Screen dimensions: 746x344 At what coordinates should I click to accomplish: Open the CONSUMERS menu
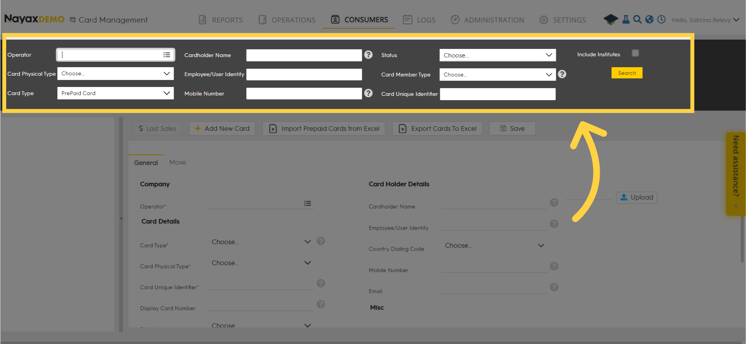point(359,20)
